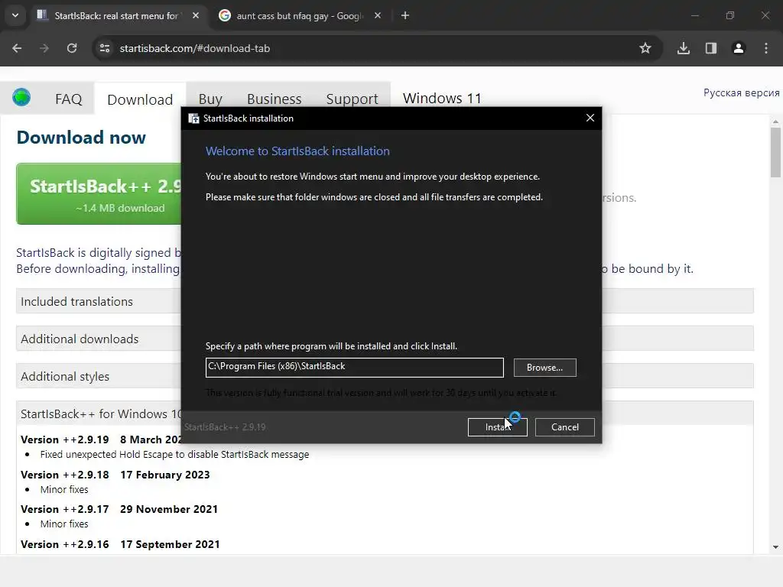The height and width of the screenshot is (587, 783).
Task: Close the StartIsBack browser tab
Action: [x=196, y=15]
